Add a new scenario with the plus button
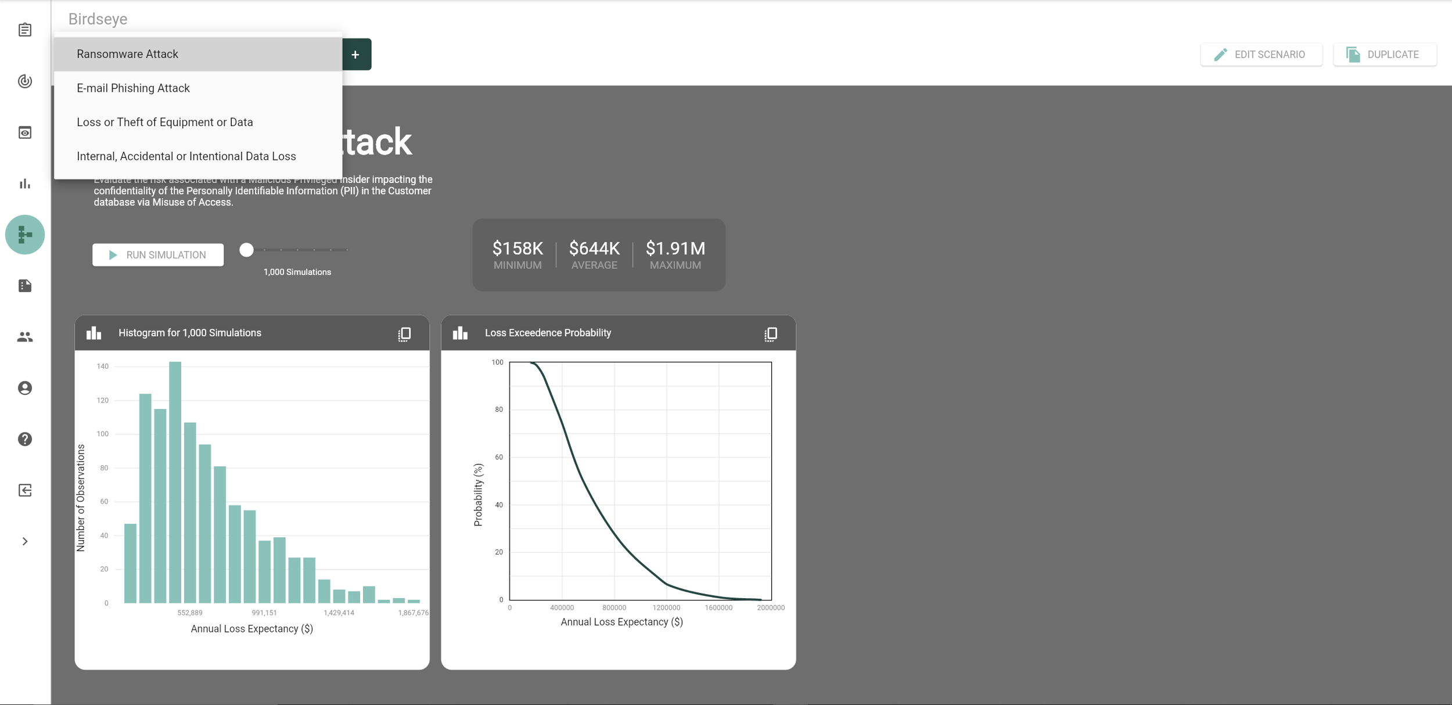The width and height of the screenshot is (1452, 705). coord(356,55)
